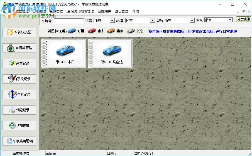Select the blue car of 浙G368 本田
Screen dimensions: 252x156
[65, 50]
